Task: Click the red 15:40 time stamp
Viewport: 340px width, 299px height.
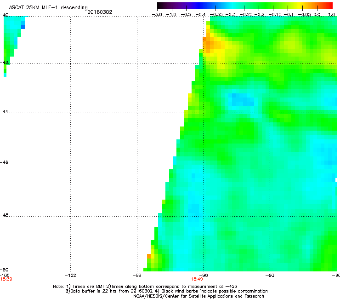Action: pyautogui.click(x=197, y=279)
